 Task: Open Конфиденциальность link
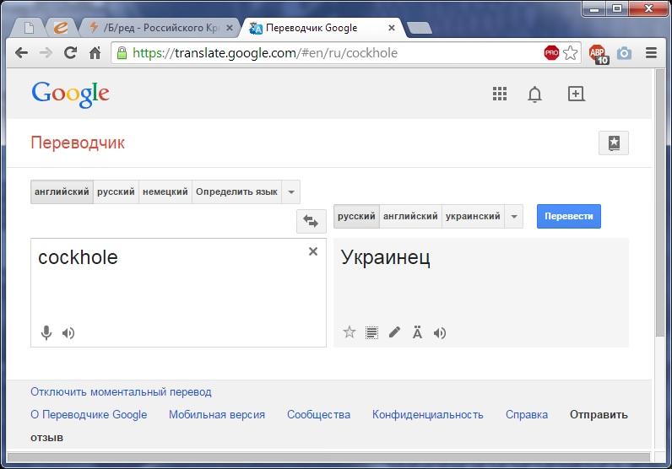click(428, 415)
